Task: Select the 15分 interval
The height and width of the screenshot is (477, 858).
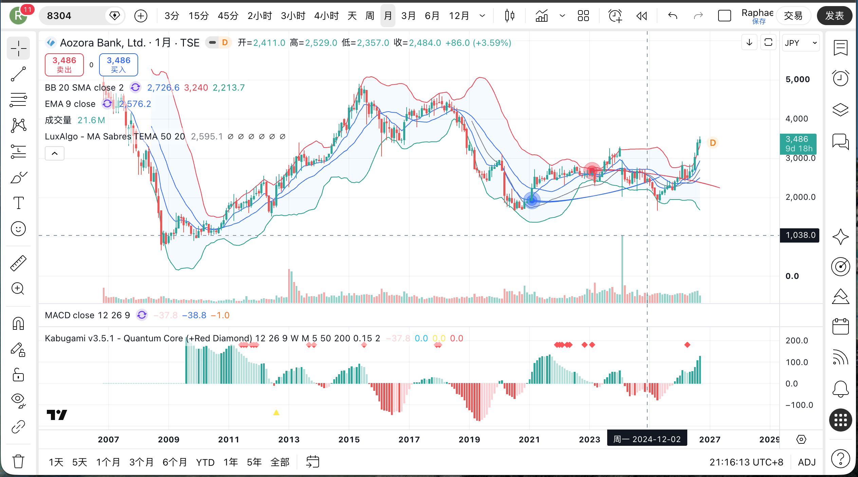Action: click(199, 16)
